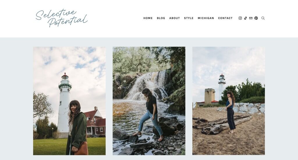
Task: Click the Selective Potential script logo
Action: pyautogui.click(x=61, y=18)
